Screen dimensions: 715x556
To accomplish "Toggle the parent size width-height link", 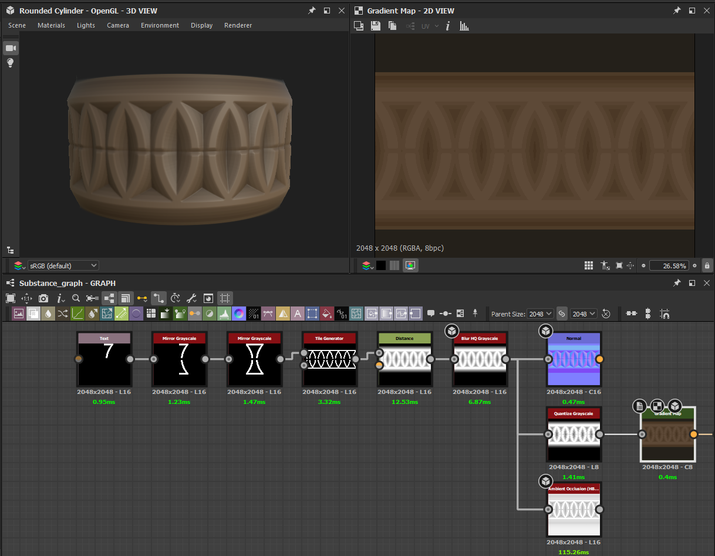I will coord(562,314).
